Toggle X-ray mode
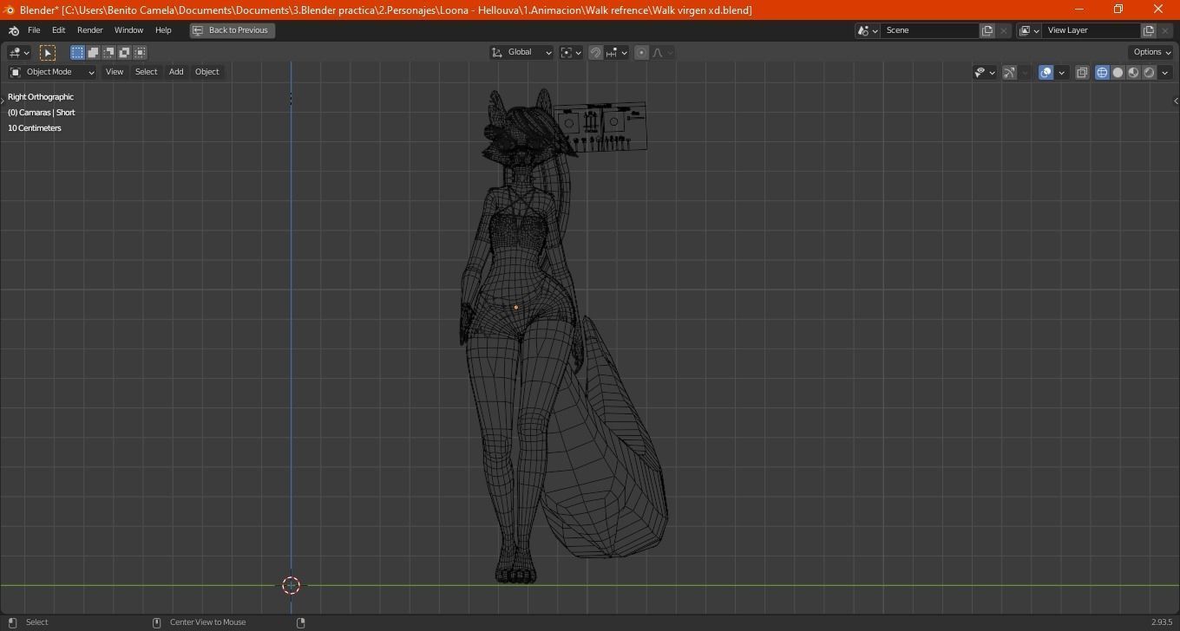The height and width of the screenshot is (631, 1180). coord(1082,73)
